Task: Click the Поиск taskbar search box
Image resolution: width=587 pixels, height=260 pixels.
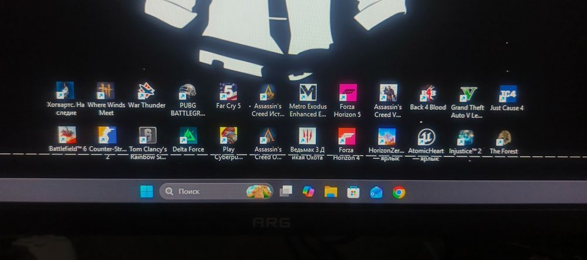Action: [x=217, y=191]
